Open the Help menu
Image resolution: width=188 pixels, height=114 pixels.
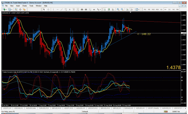click(45, 6)
